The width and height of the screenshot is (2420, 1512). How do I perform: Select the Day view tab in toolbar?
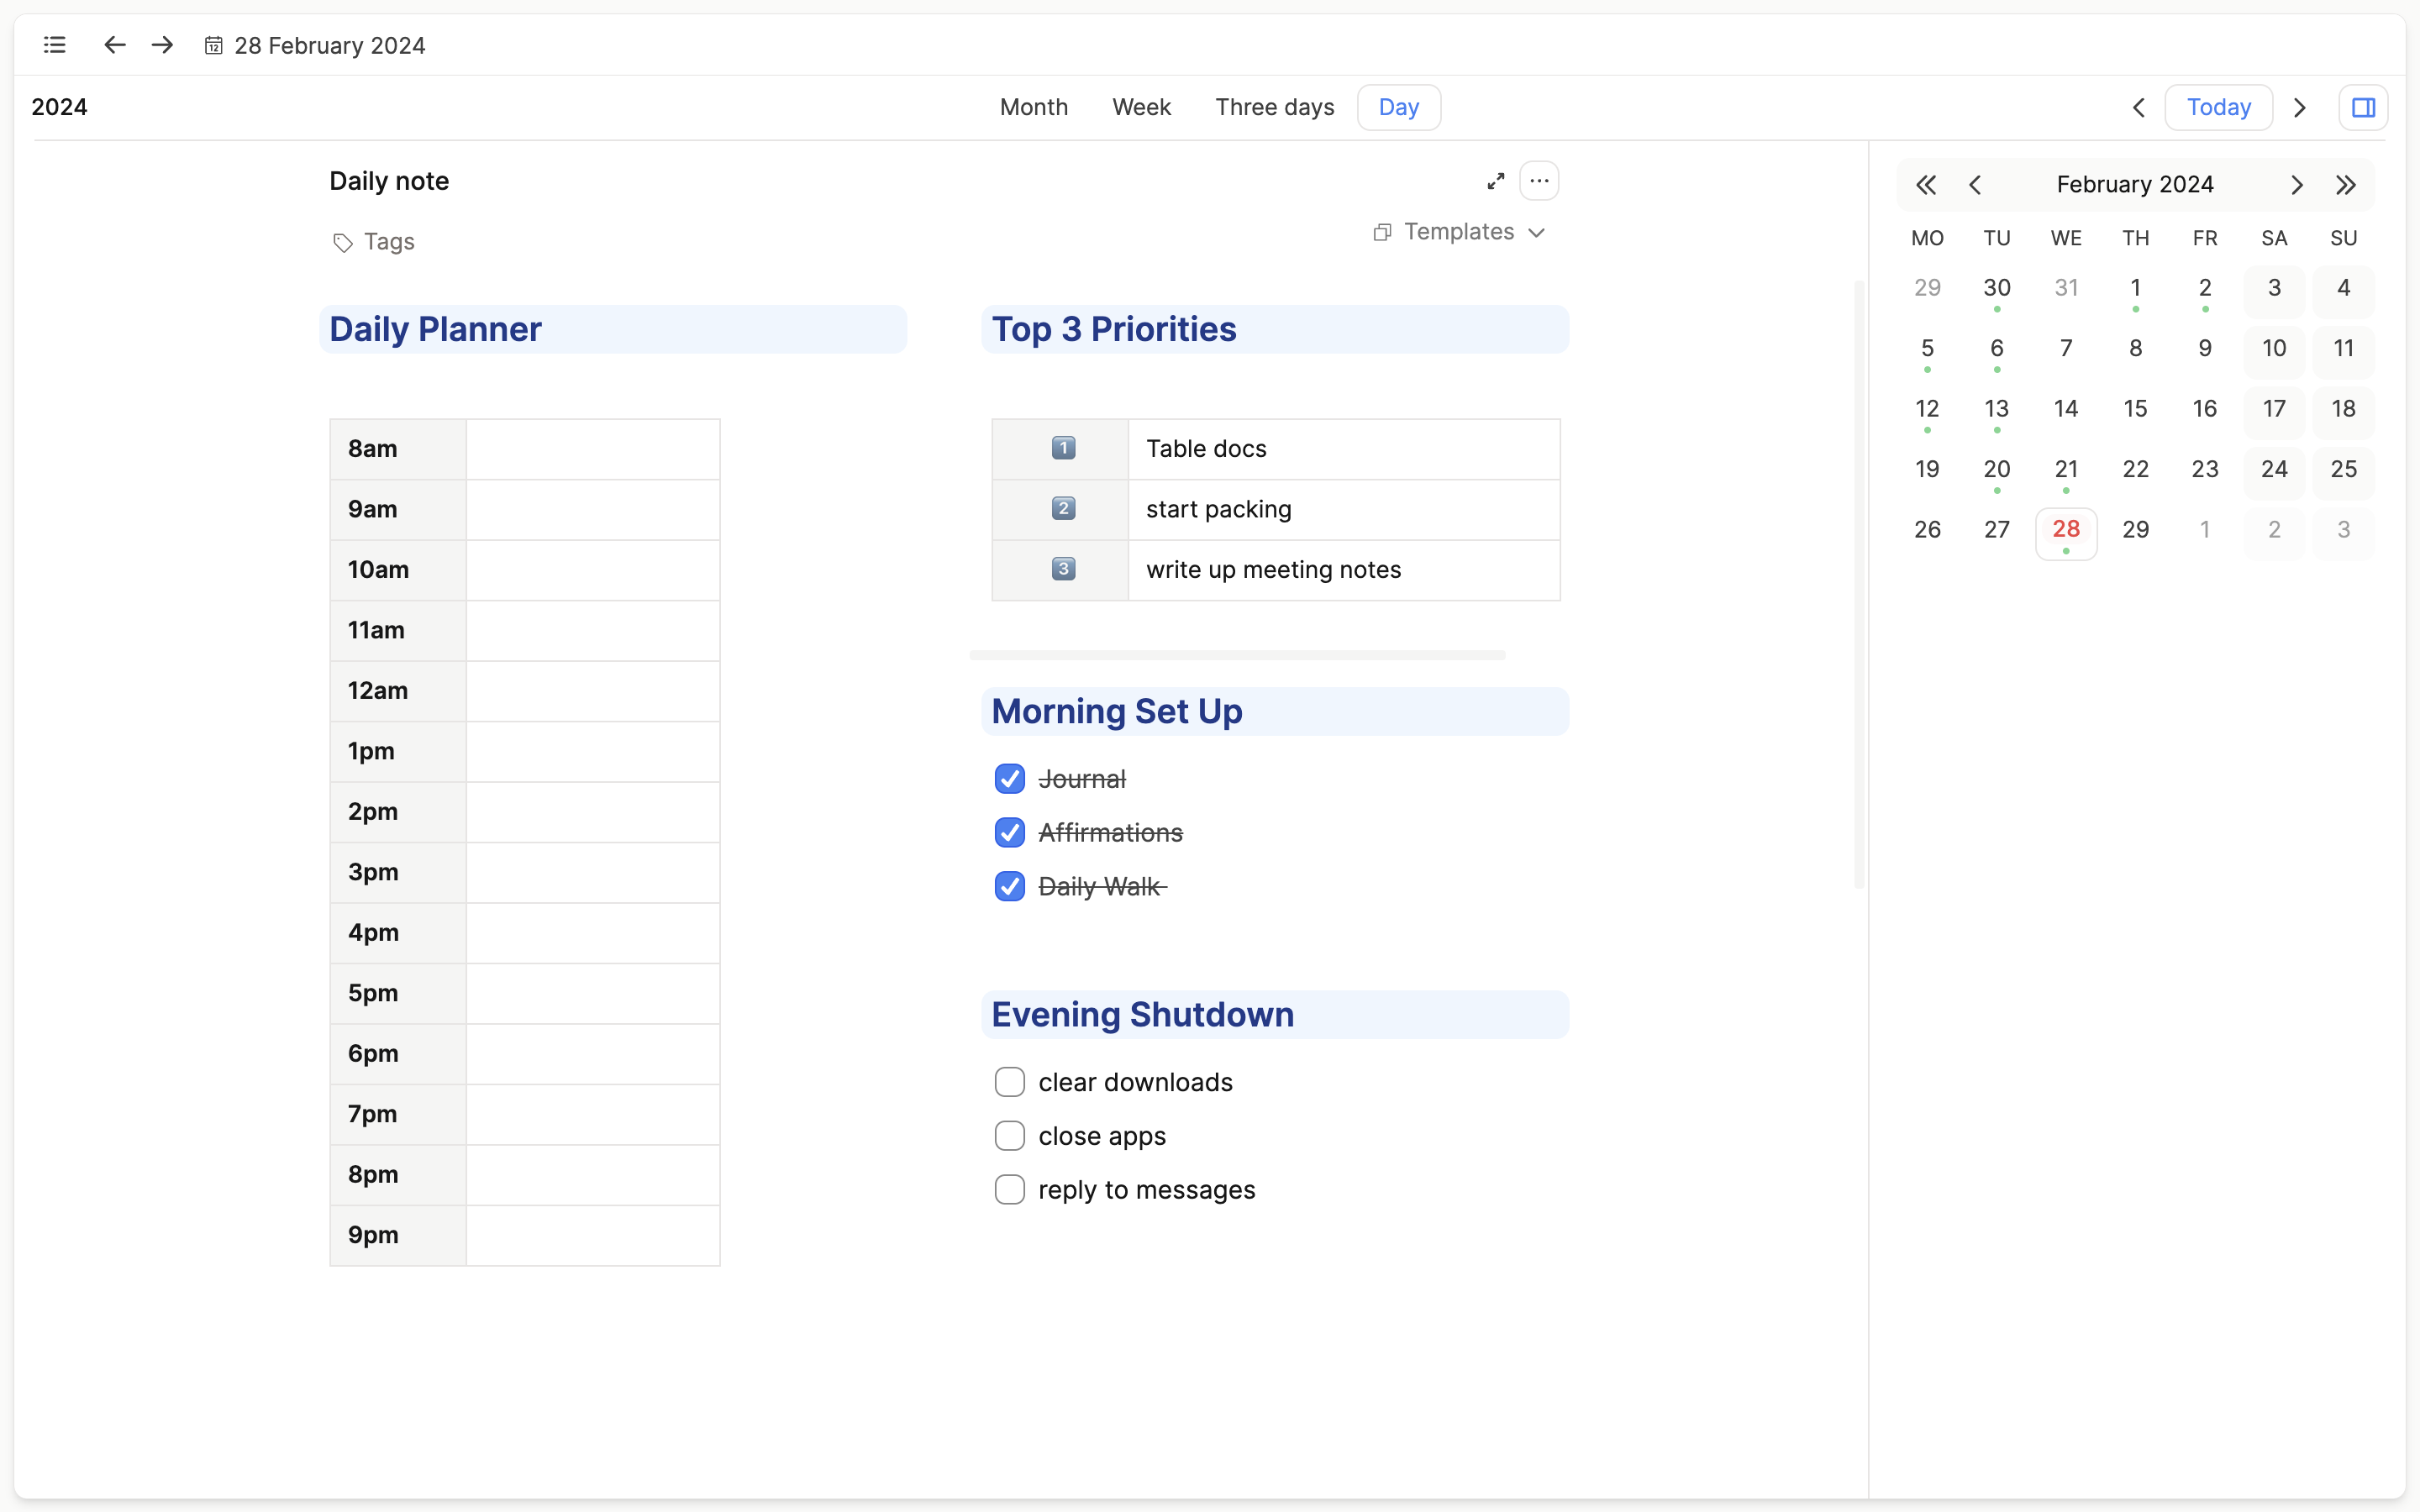point(1399,106)
